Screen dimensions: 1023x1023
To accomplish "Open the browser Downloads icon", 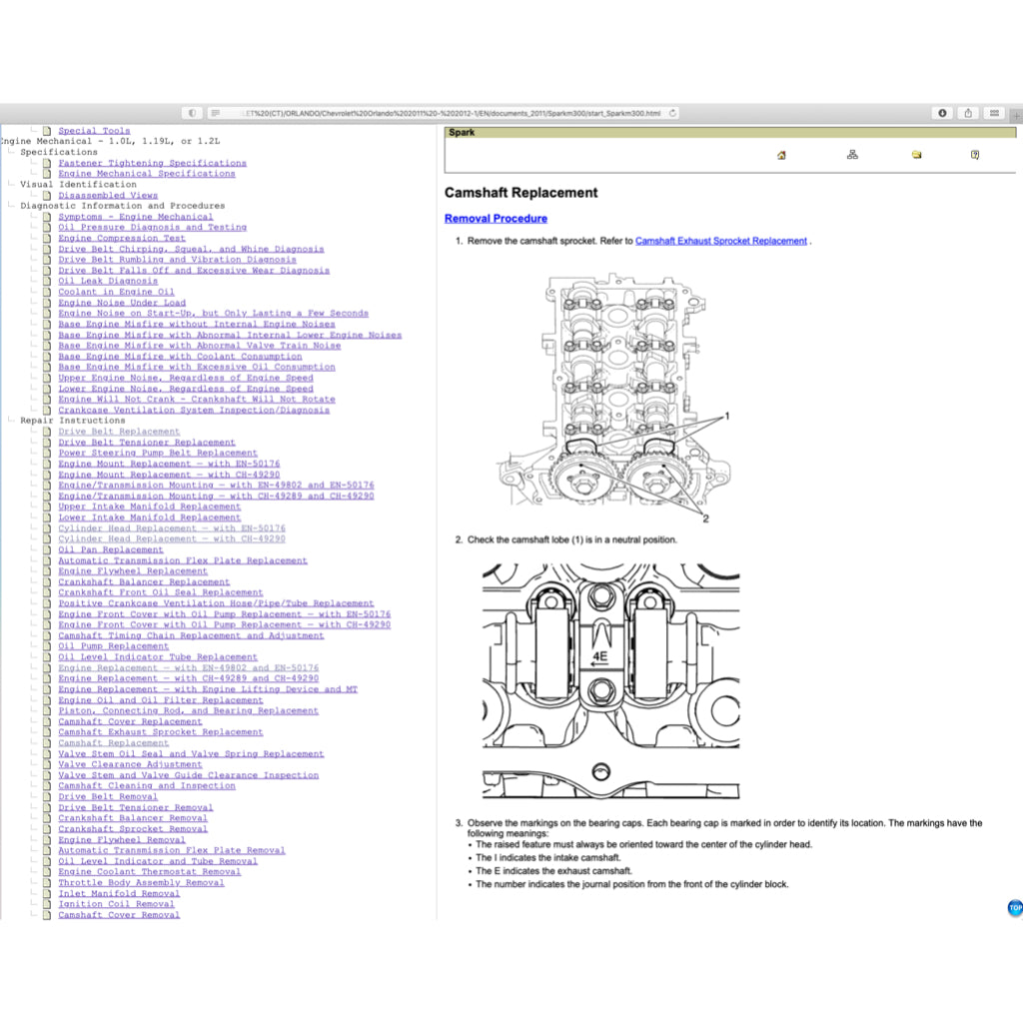I will click(x=941, y=113).
